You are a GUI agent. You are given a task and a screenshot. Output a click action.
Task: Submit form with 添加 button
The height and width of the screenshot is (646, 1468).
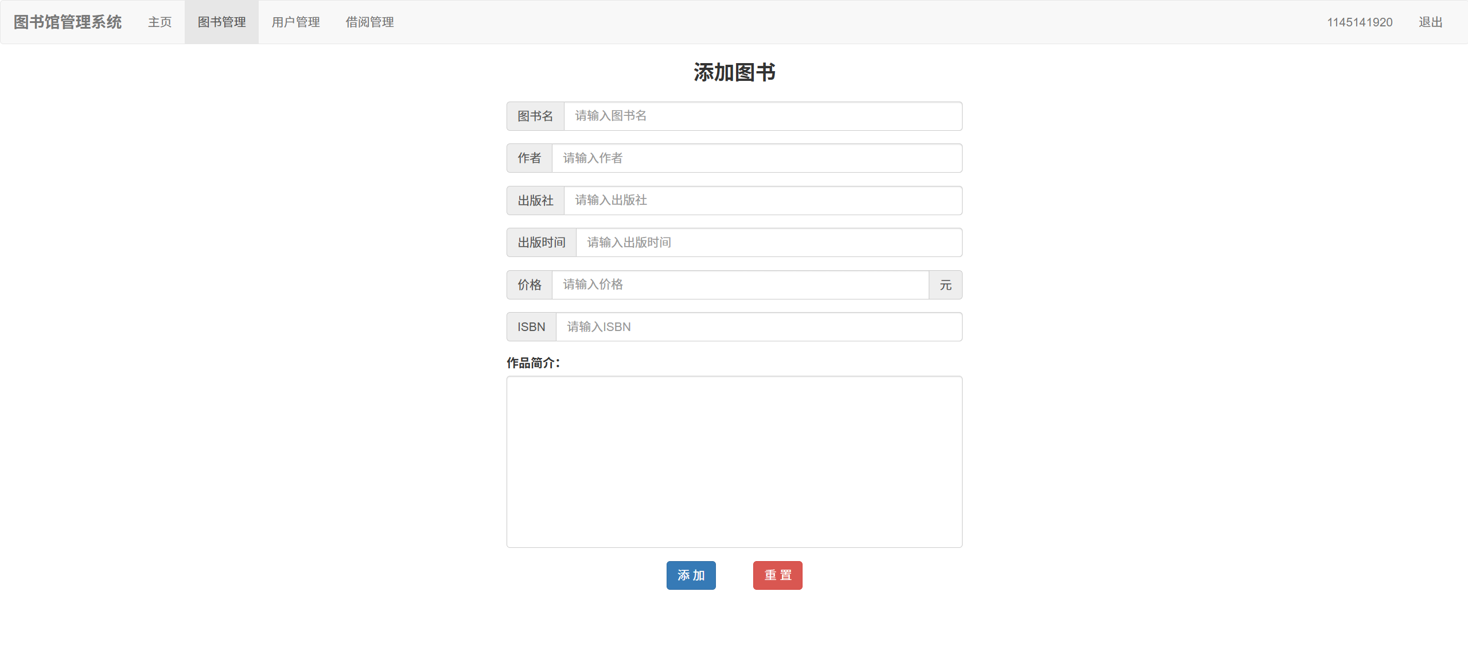click(x=691, y=575)
